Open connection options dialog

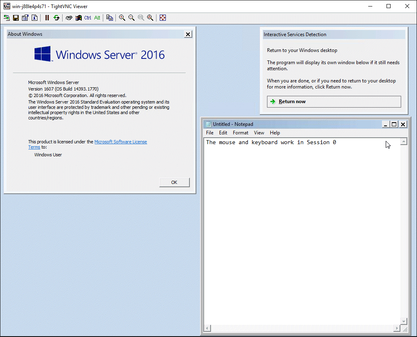click(25, 18)
